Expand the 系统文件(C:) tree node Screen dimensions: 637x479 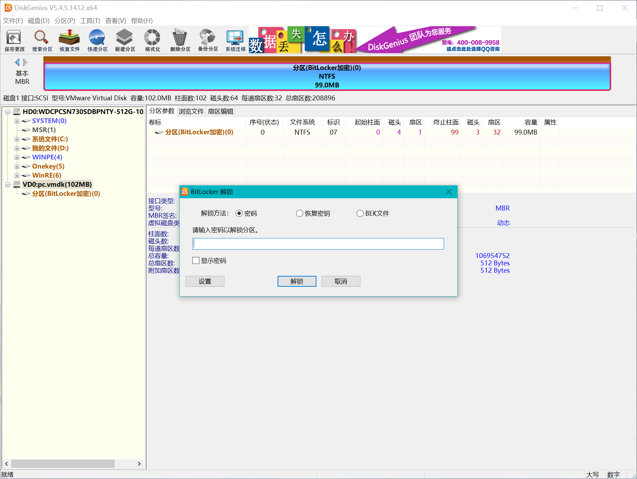point(16,139)
